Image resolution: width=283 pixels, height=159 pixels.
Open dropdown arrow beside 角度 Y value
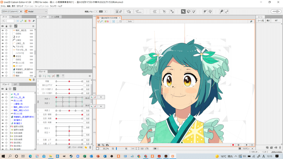click(101, 106)
